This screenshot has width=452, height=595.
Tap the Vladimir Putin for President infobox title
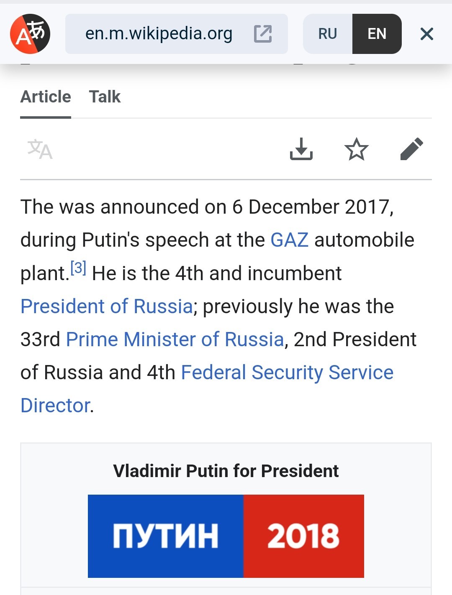(x=226, y=471)
